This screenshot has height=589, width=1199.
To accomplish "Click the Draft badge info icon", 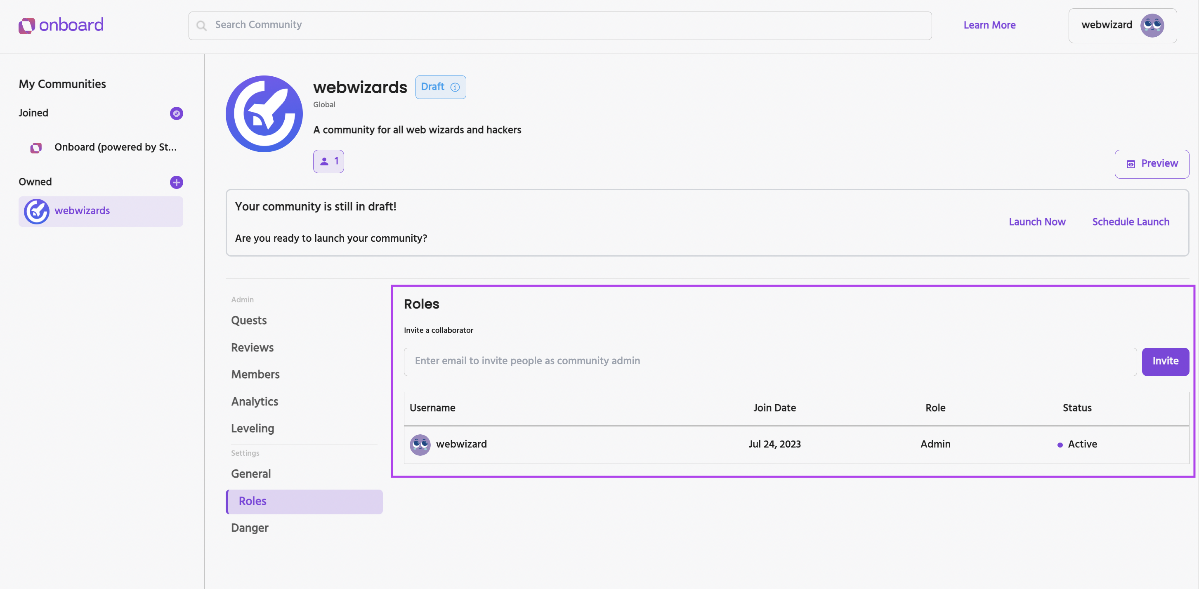I will [455, 87].
